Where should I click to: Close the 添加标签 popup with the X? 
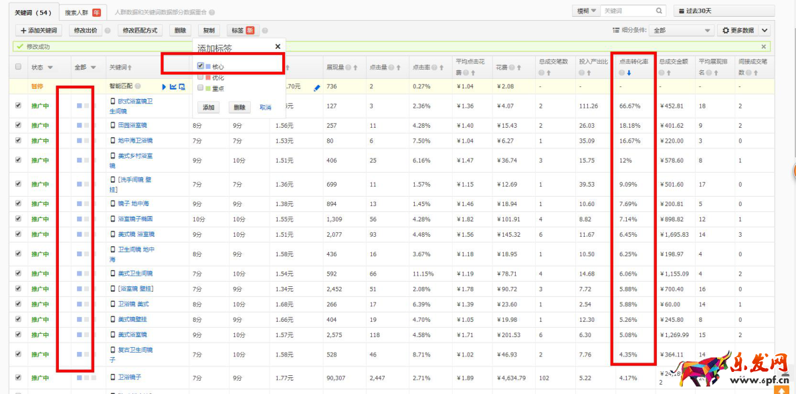point(278,47)
